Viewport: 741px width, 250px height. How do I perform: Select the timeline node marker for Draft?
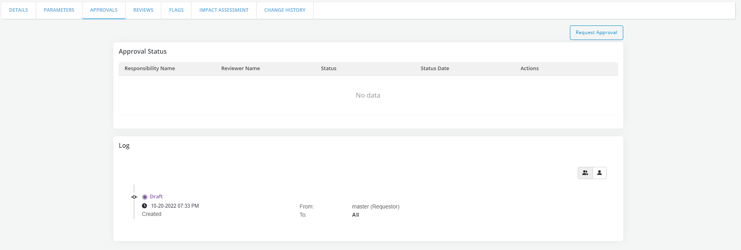134,197
